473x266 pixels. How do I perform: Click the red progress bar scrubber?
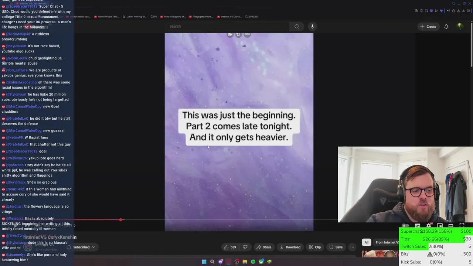(x=120, y=220)
